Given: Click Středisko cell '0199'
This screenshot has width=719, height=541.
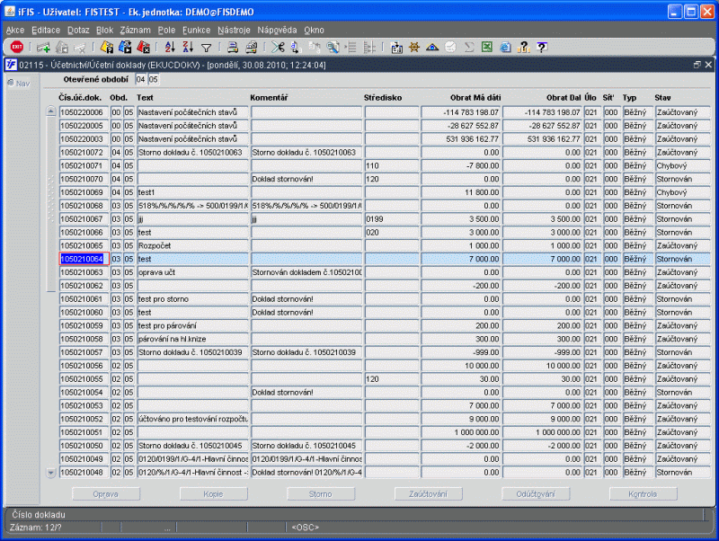Looking at the screenshot, I should coord(392,219).
